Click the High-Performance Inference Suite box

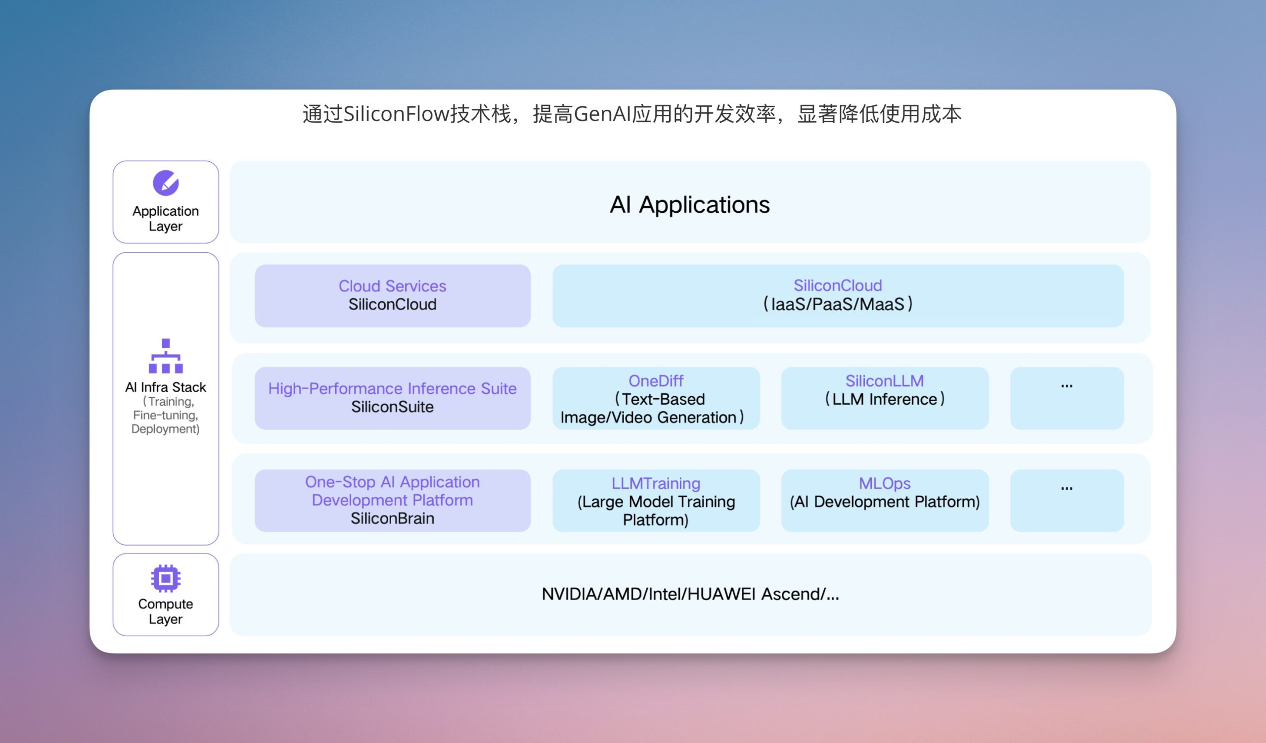[x=392, y=398]
